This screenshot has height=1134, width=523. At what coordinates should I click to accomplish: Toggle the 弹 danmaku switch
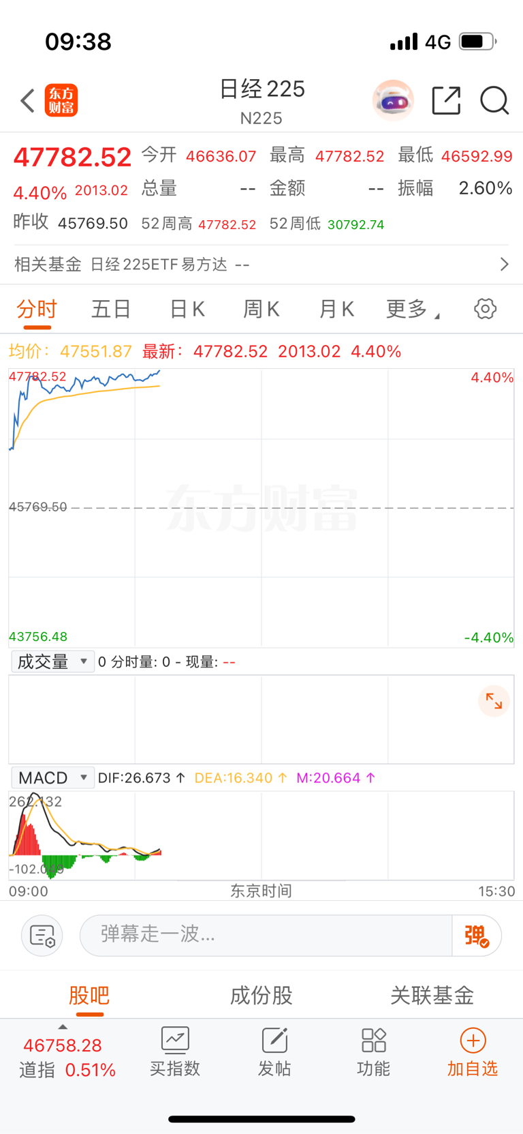click(x=477, y=936)
